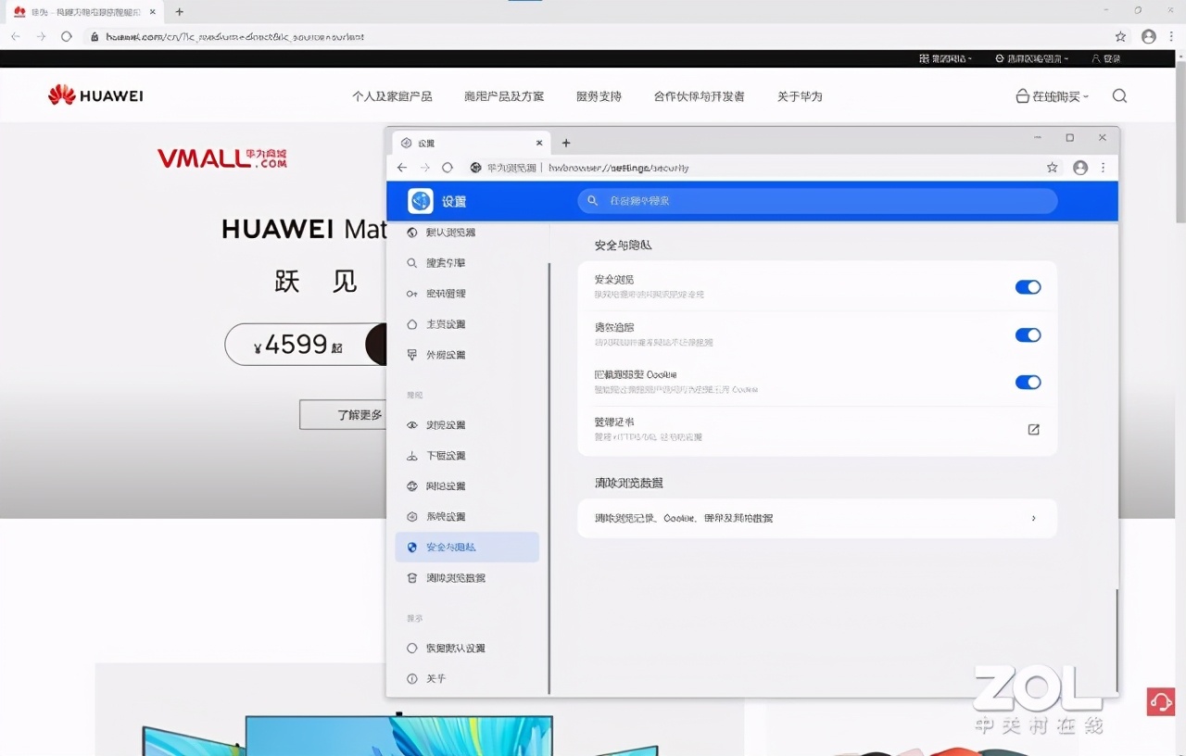Select Security and Privacy sidebar item
This screenshot has width=1186, height=756.
pos(467,548)
